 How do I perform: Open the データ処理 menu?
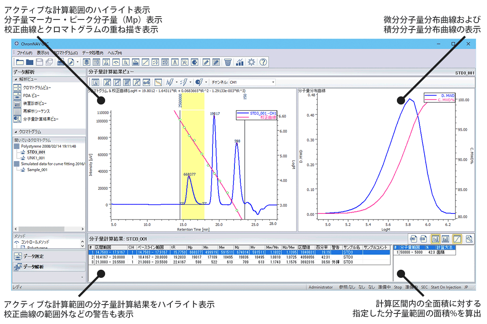[93, 53]
